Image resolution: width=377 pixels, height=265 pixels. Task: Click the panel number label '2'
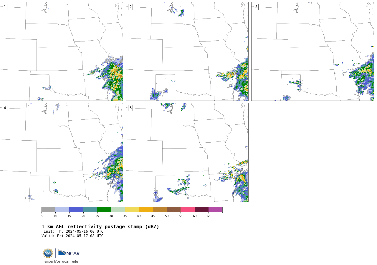click(130, 7)
